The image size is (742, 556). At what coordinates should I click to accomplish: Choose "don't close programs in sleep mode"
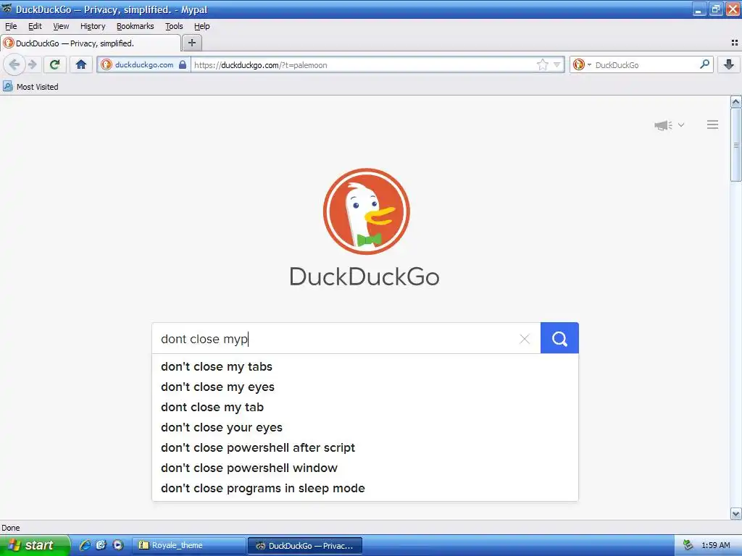365,489
